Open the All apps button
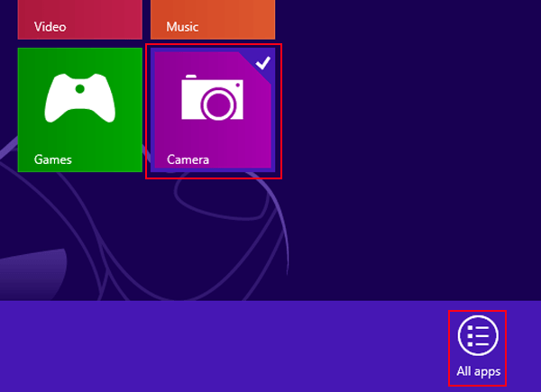The height and width of the screenshot is (392, 541). coord(478,347)
